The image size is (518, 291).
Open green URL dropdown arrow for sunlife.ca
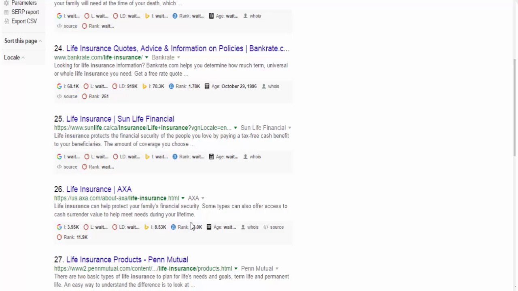tap(235, 128)
